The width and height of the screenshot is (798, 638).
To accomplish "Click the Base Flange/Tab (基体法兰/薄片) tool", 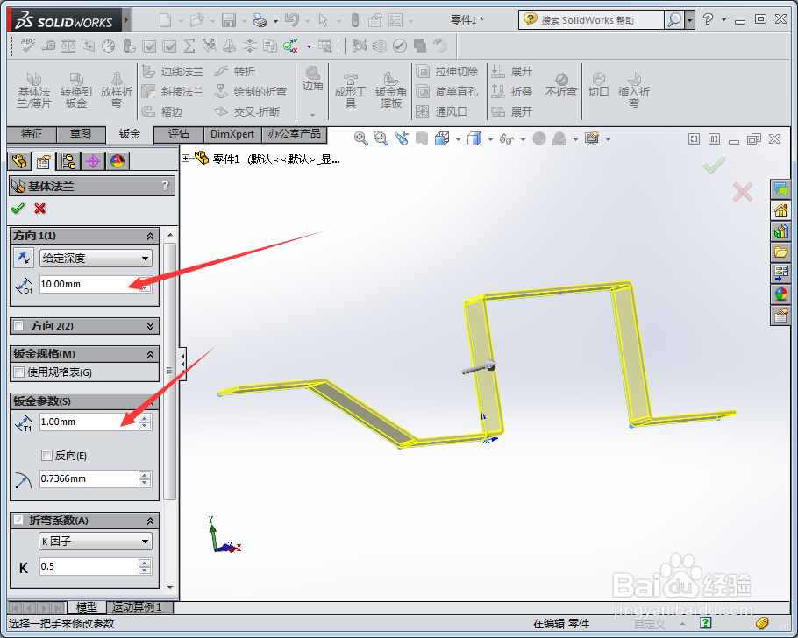I will (34, 89).
